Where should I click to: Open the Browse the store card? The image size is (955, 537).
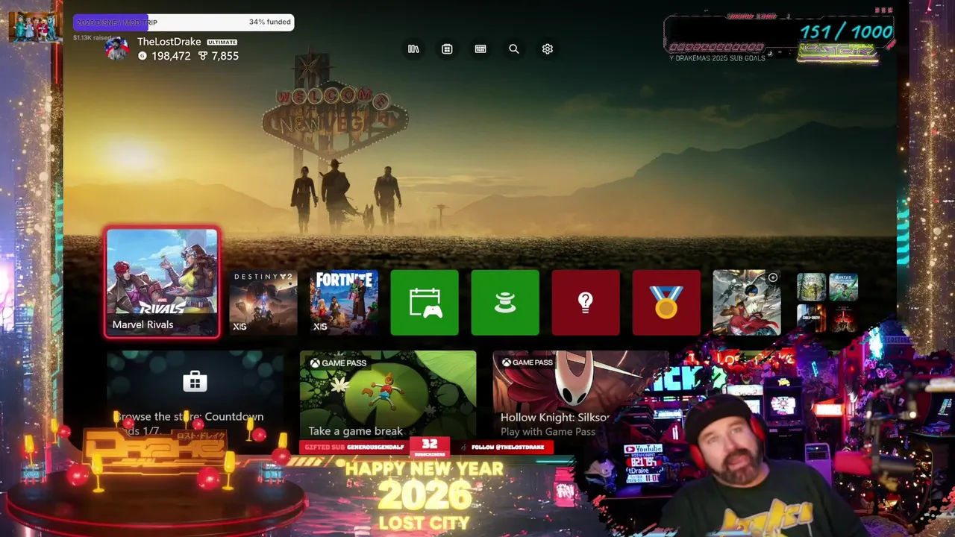point(195,395)
